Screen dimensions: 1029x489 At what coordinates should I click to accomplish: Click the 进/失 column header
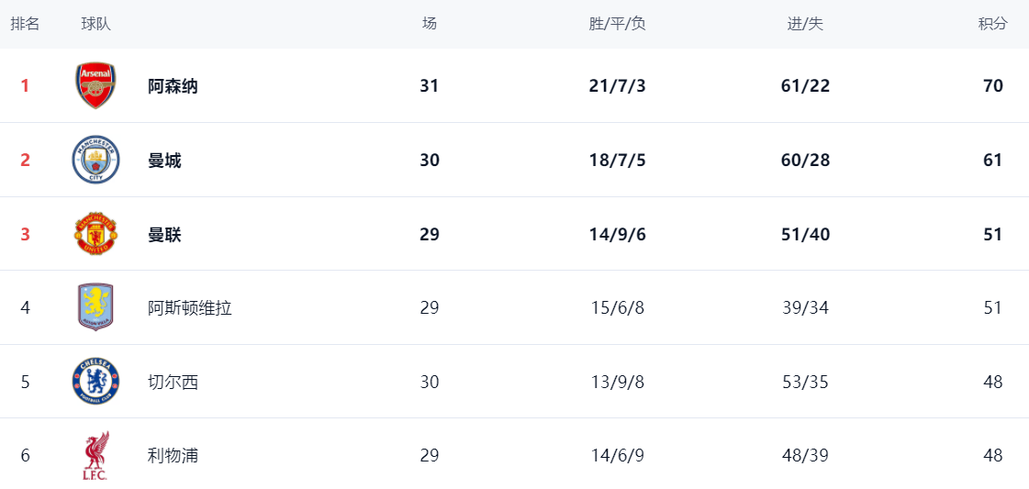pos(805,24)
